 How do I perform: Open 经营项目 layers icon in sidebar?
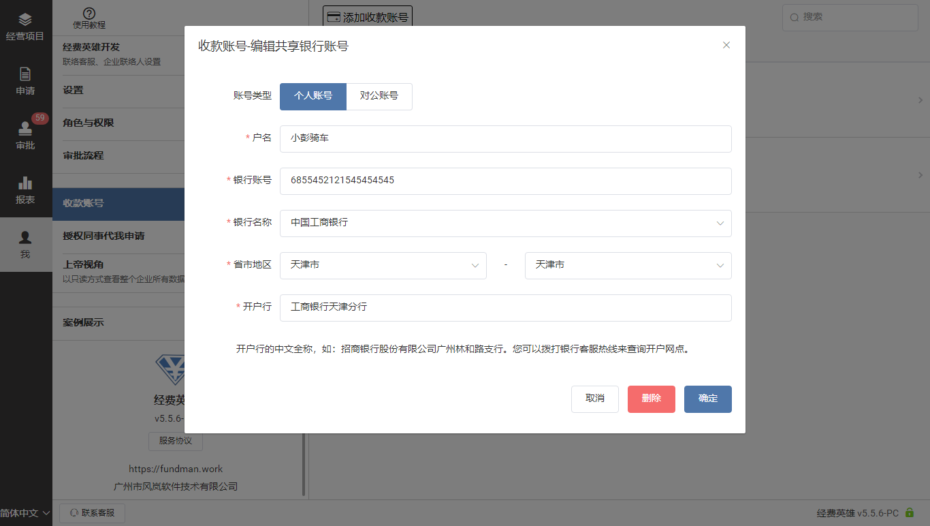pyautogui.click(x=25, y=20)
